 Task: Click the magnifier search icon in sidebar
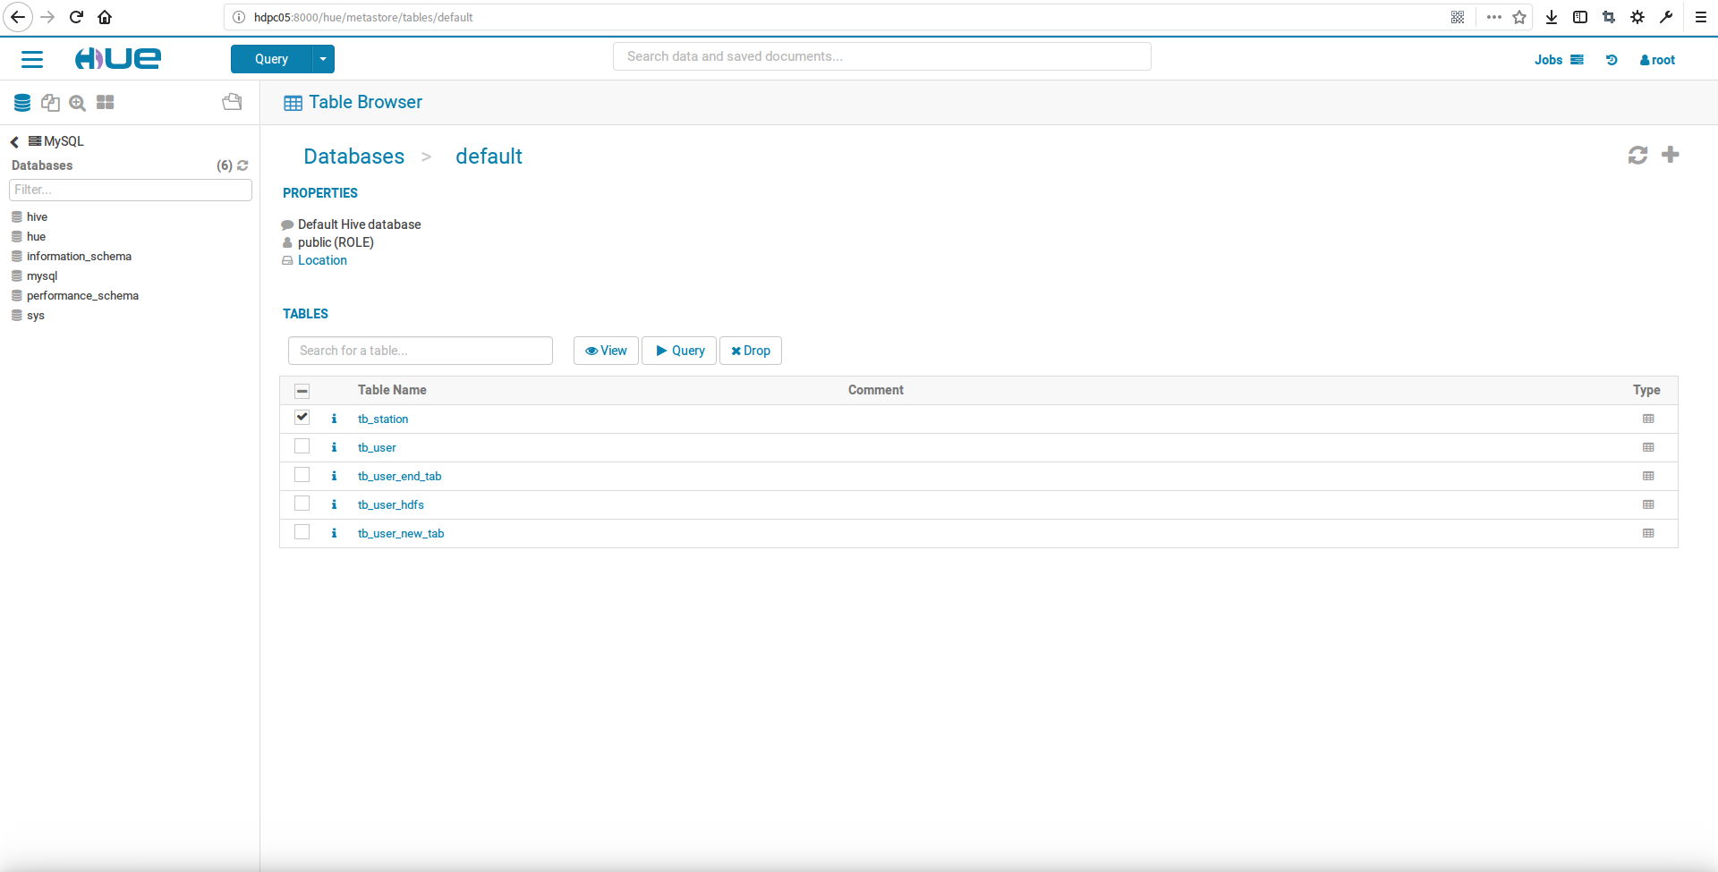click(78, 103)
